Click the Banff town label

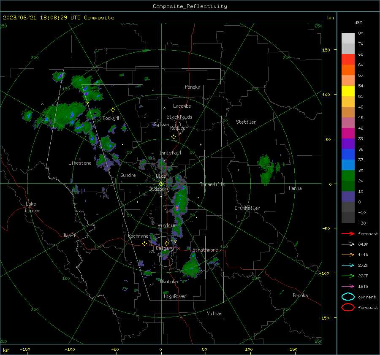pyautogui.click(x=70, y=235)
